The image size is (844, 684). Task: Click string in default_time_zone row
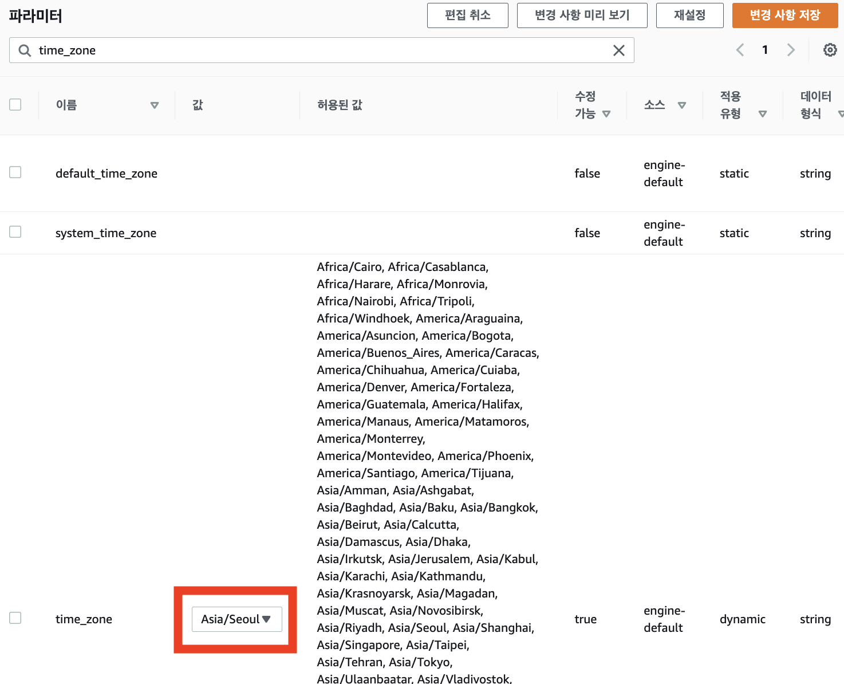pyautogui.click(x=815, y=174)
